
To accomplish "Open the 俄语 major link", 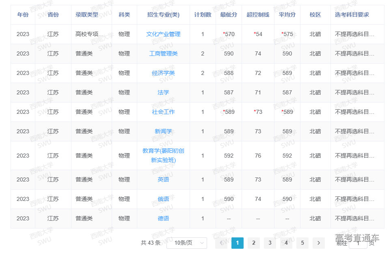I will click(163, 199).
